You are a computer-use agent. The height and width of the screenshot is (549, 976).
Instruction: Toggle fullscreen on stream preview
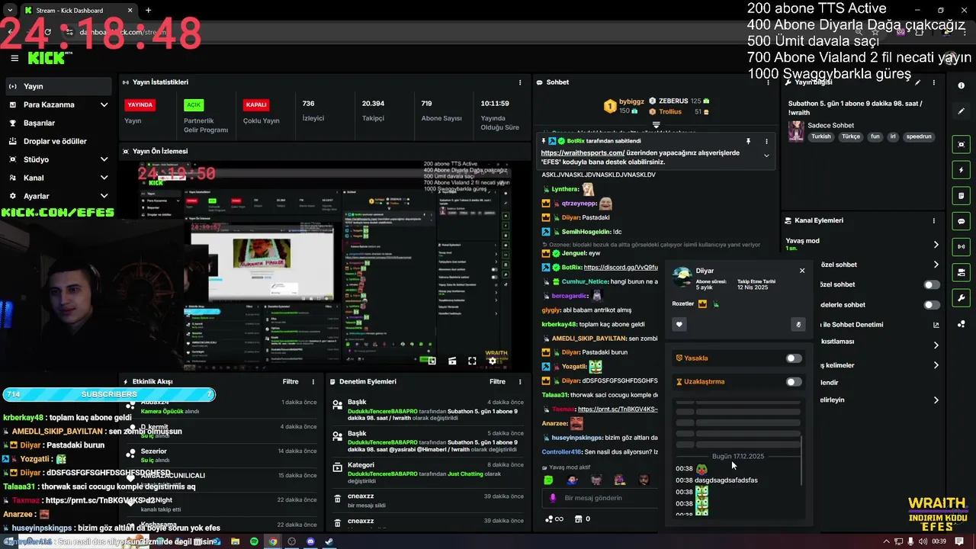point(472,361)
